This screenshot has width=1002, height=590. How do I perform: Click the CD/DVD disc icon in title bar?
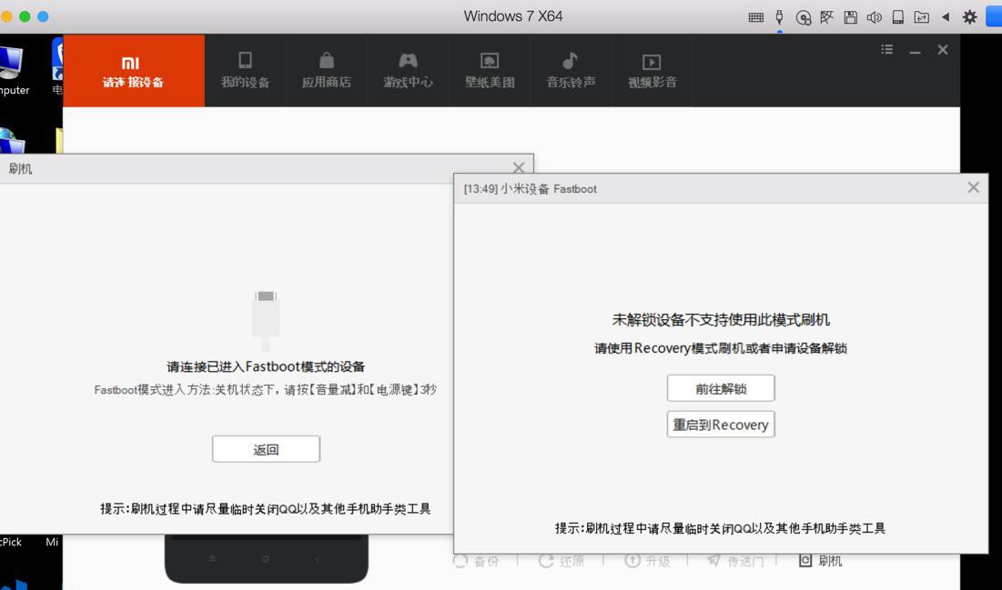(x=804, y=17)
